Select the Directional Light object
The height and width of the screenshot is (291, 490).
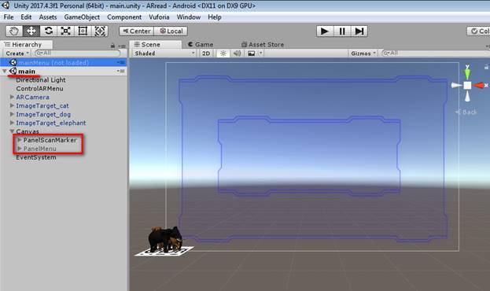coord(41,80)
